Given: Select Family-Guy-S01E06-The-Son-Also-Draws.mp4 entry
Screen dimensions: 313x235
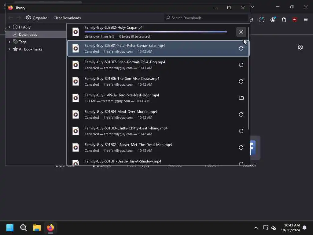Looking at the screenshot, I should (158, 81).
